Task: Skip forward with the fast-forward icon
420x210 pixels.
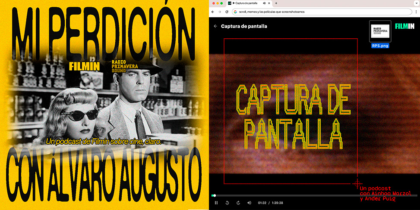Action: point(238,203)
